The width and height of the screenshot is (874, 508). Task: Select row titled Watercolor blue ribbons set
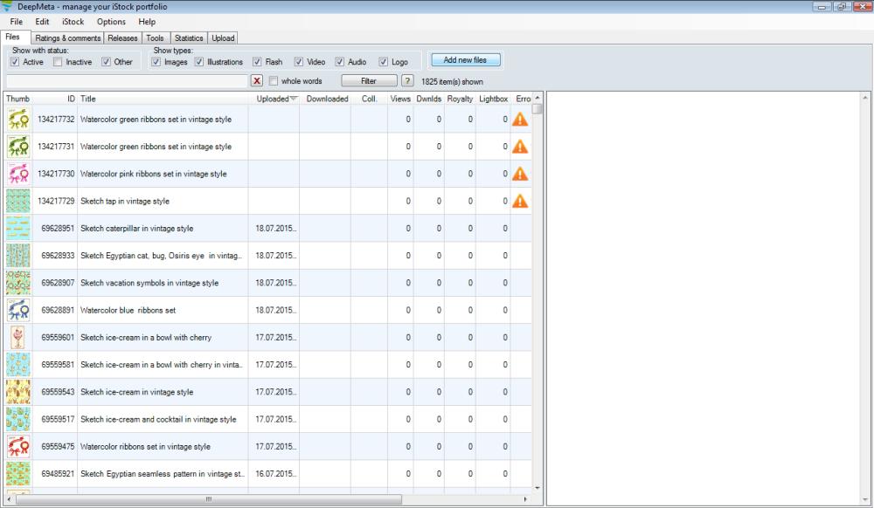click(268, 310)
